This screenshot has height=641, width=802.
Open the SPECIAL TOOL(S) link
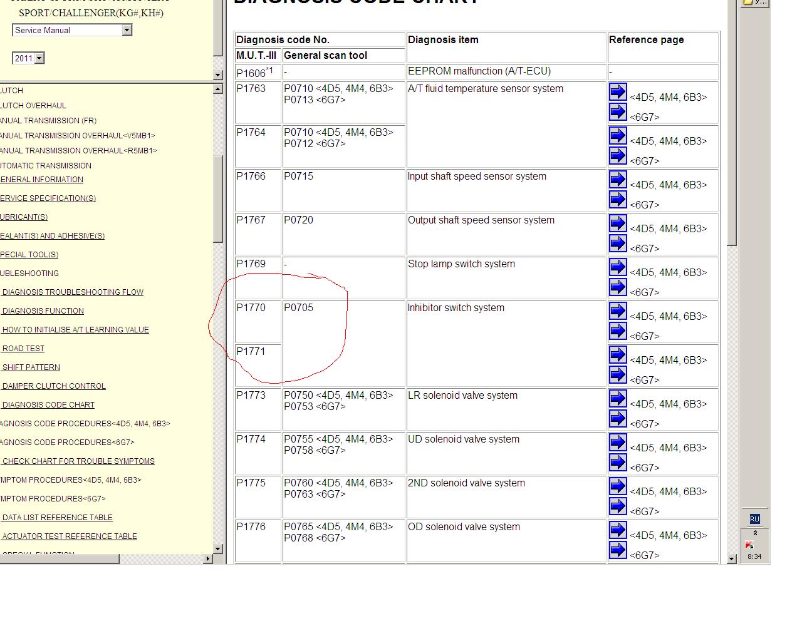pyautogui.click(x=29, y=255)
